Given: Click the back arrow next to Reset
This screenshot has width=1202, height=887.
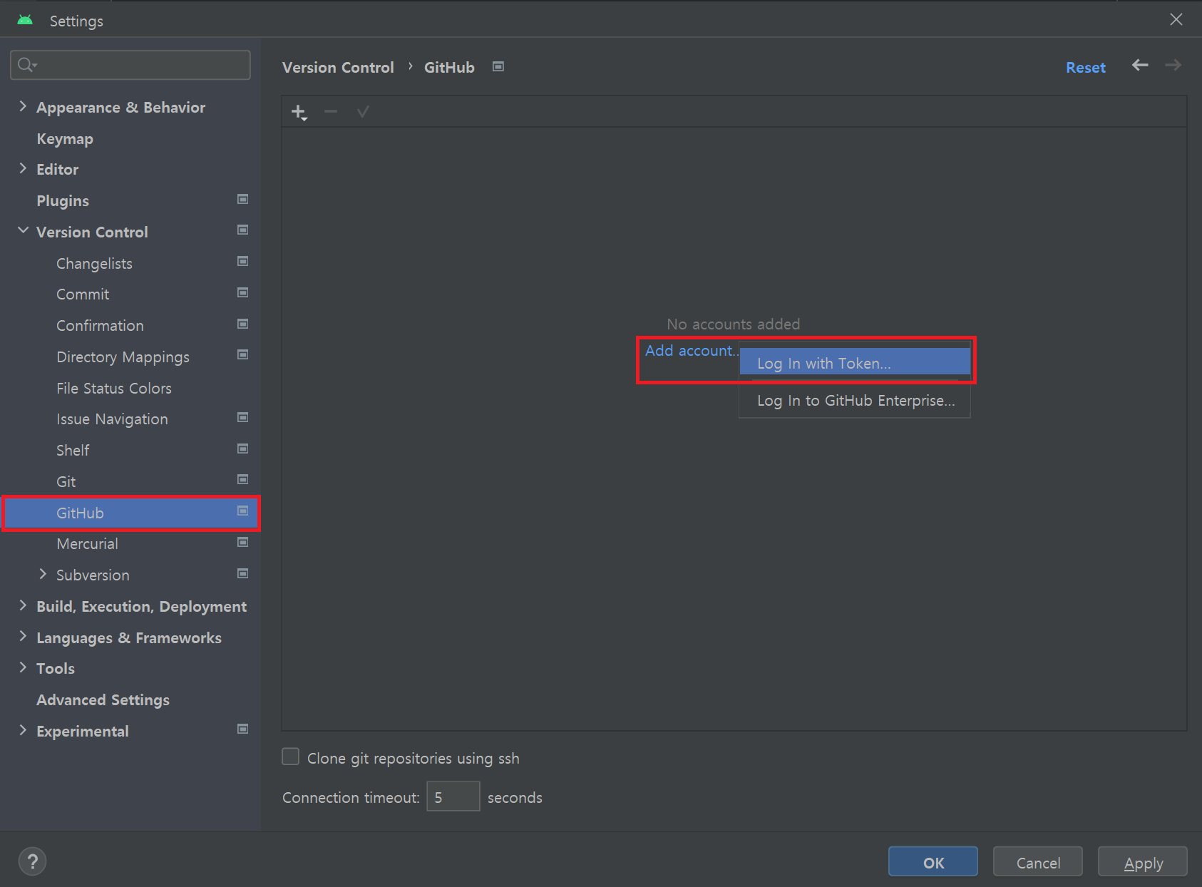Looking at the screenshot, I should click(1140, 66).
